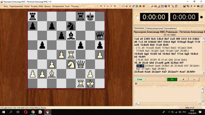Image resolution: width=205 pixels, height=115 pixels.
Task: Launch Opera from the taskbar
Action: tap(26, 112)
